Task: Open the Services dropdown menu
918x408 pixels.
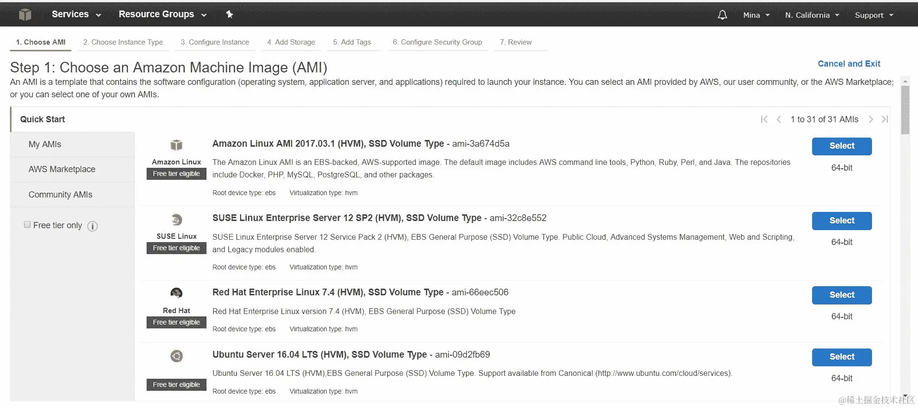Action: click(76, 14)
